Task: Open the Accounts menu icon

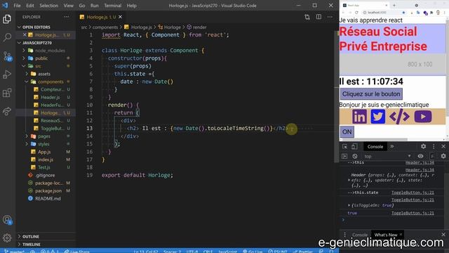Action: tap(7, 220)
